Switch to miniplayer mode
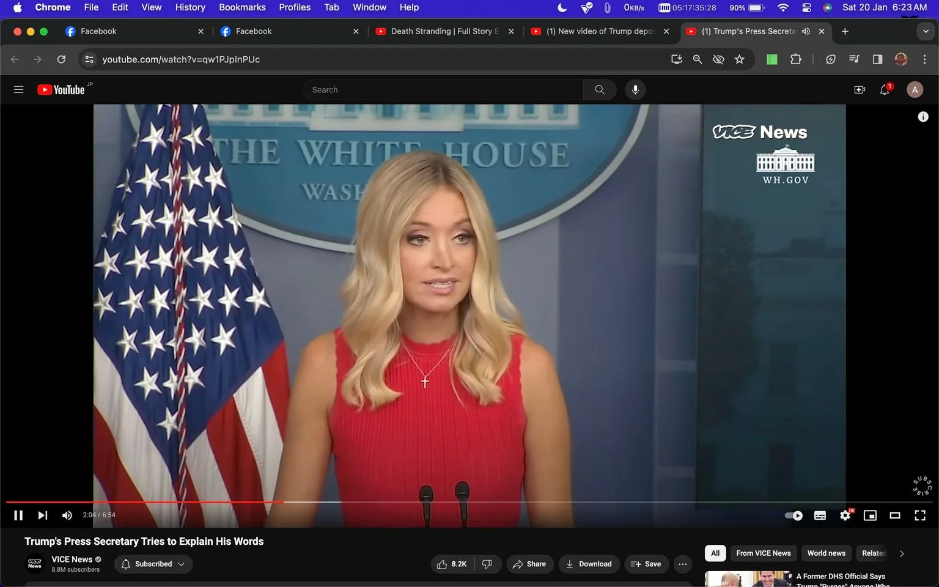Viewport: 939px width, 587px height. [x=870, y=515]
